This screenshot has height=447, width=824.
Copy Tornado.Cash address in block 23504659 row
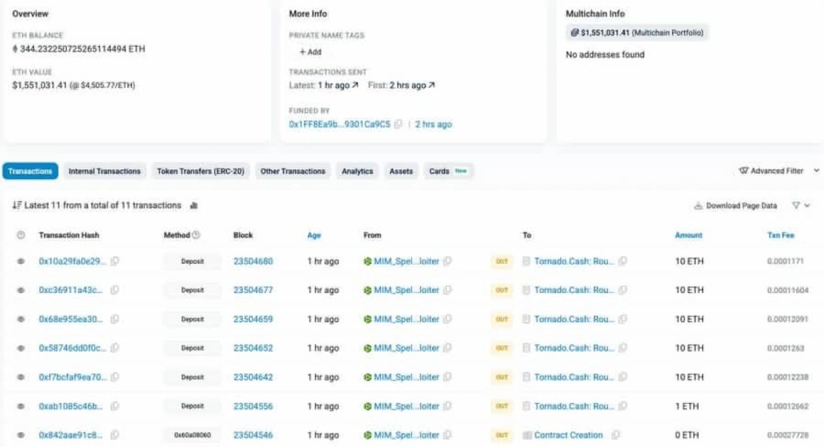[x=623, y=319]
